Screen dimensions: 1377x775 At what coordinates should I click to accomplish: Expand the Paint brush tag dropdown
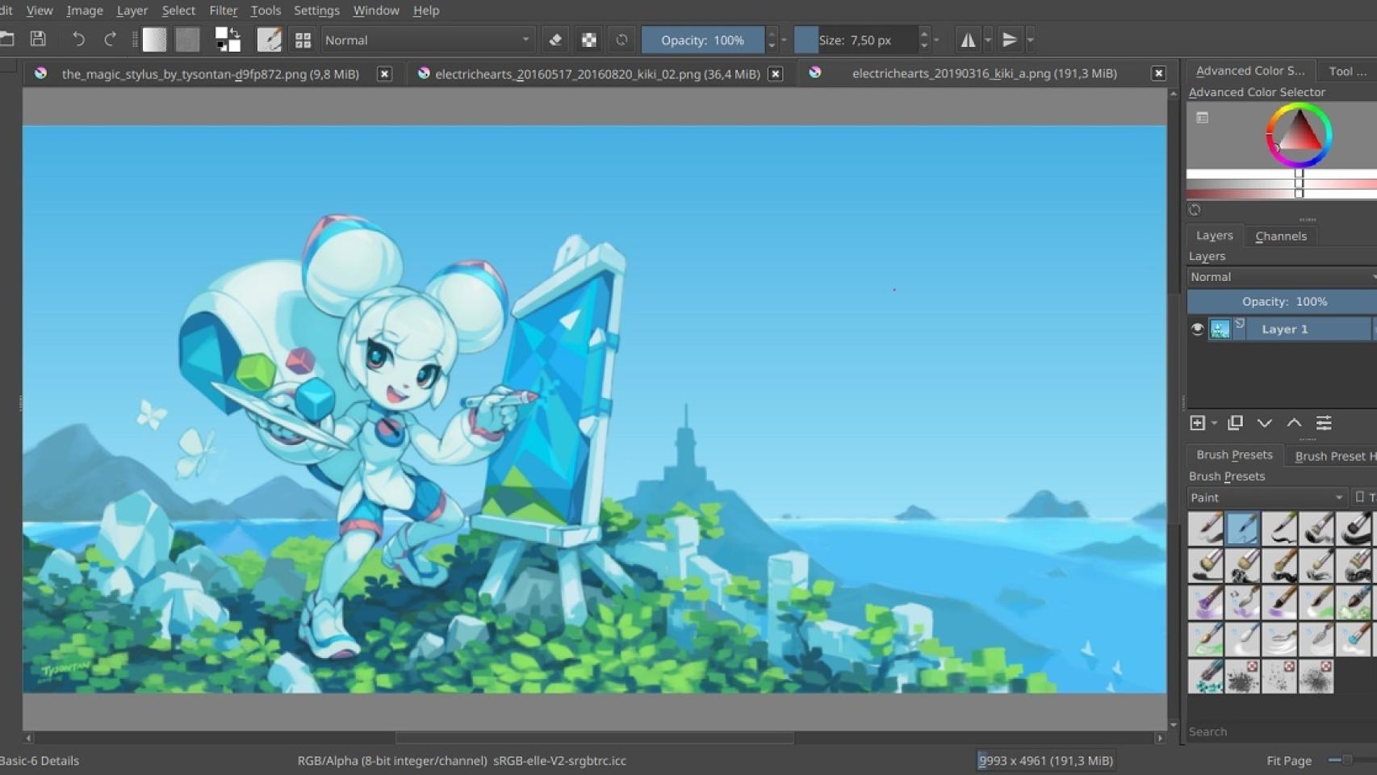pyautogui.click(x=1266, y=497)
